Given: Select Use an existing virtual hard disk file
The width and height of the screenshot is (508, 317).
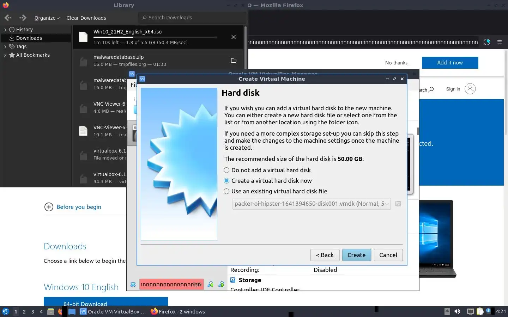Looking at the screenshot, I should (226, 191).
